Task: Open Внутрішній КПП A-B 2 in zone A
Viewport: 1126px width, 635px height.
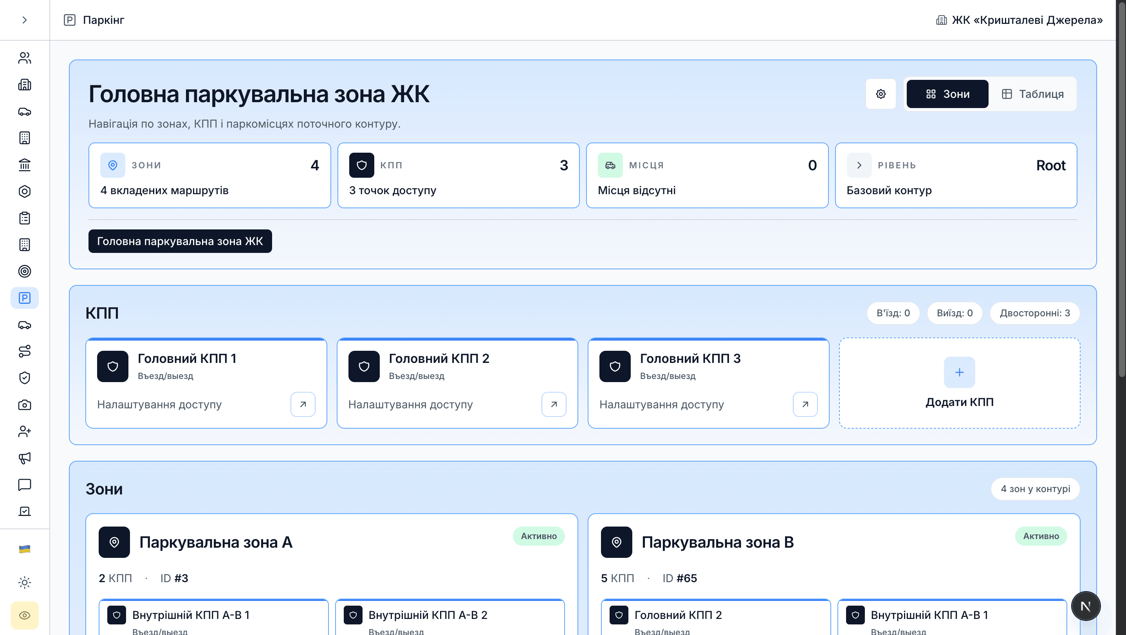Action: coord(450,617)
